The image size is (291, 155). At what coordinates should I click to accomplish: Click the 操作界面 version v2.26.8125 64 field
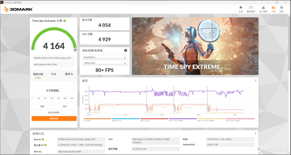tap(155, 149)
